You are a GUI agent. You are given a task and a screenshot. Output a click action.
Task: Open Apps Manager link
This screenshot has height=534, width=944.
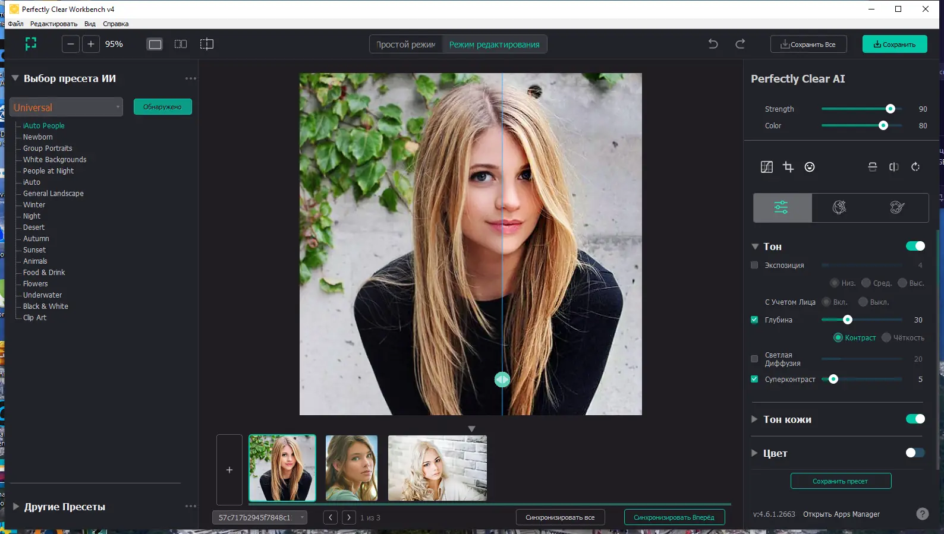pos(841,514)
